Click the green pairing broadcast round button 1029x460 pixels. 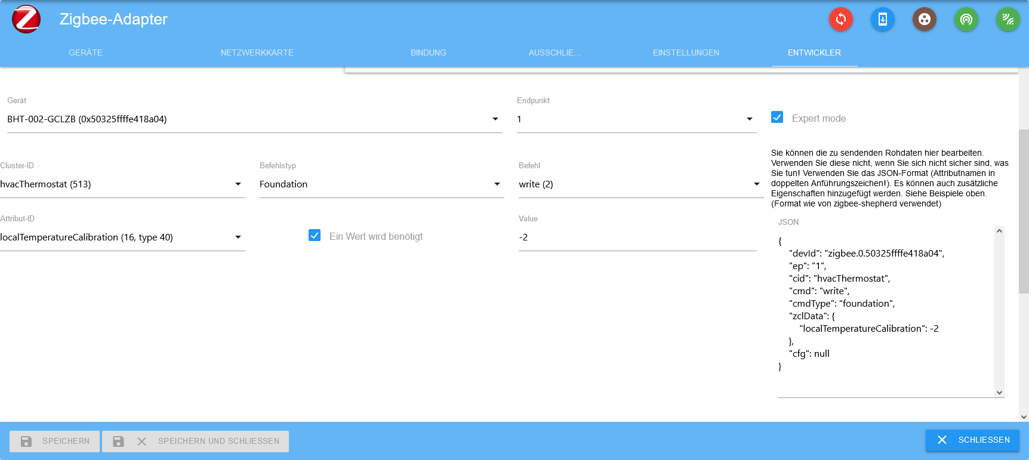[x=966, y=19]
